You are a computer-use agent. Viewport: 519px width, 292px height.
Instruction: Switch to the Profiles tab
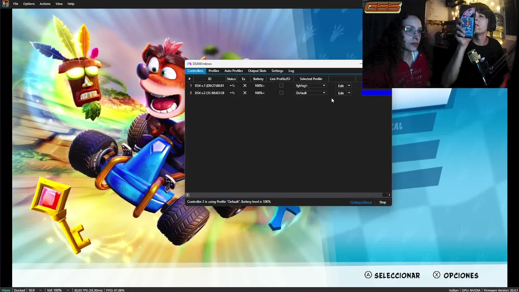[214, 71]
